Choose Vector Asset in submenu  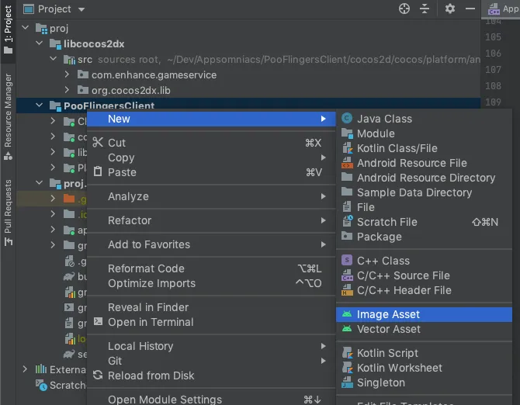(x=388, y=329)
